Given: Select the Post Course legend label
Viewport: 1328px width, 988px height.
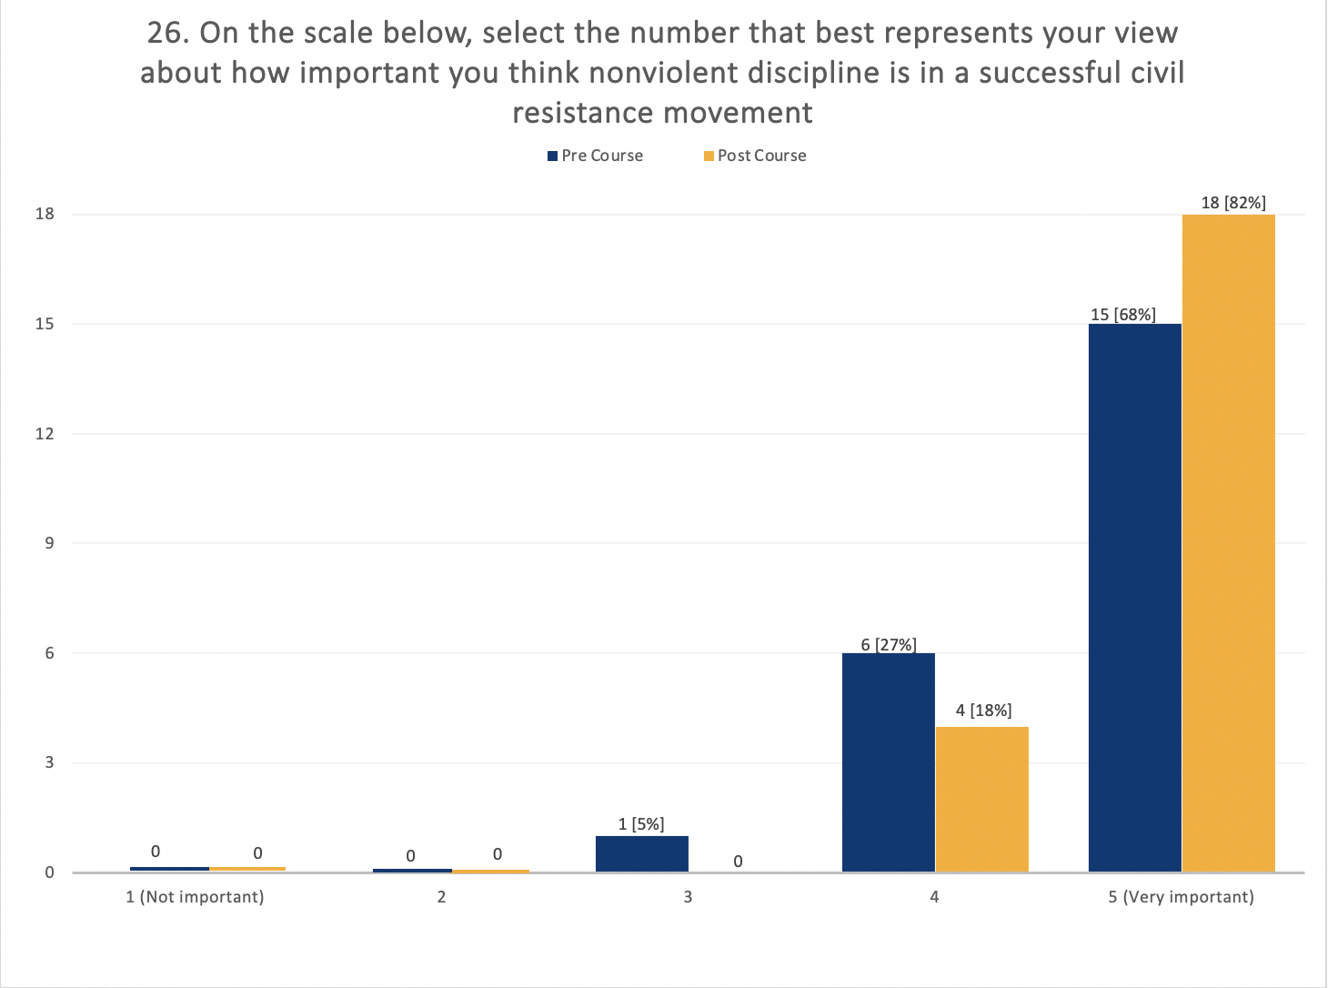Looking at the screenshot, I should 762,156.
